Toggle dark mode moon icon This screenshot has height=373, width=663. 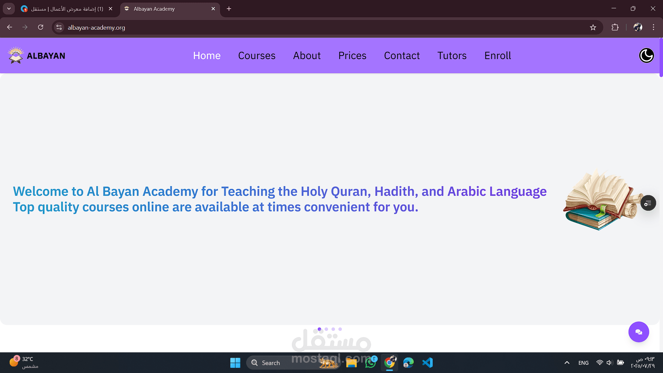[x=646, y=56]
